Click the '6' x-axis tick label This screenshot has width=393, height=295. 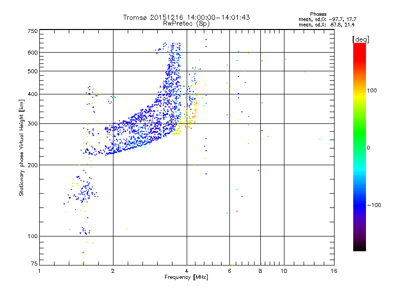pyautogui.click(x=229, y=271)
